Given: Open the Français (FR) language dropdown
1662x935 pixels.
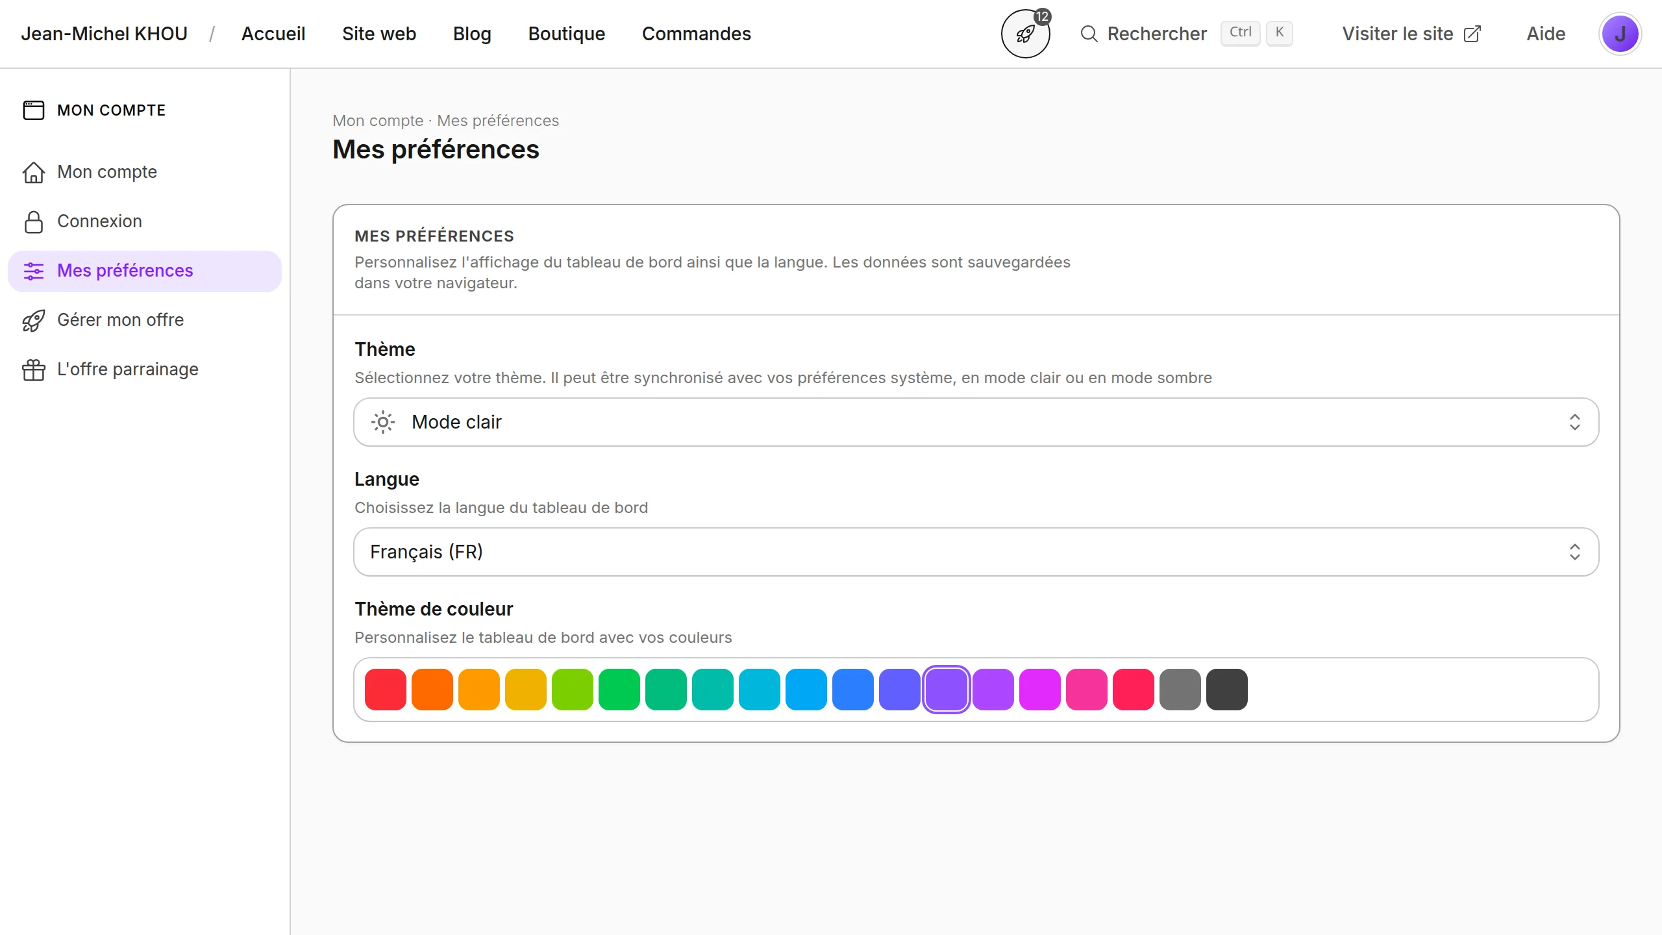Looking at the screenshot, I should 976,552.
